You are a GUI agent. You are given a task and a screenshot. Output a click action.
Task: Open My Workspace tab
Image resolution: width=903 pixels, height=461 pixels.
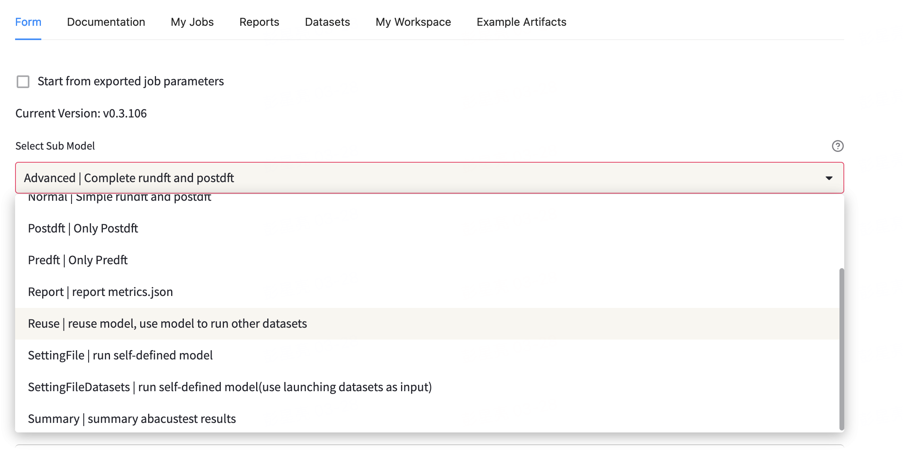pos(413,22)
